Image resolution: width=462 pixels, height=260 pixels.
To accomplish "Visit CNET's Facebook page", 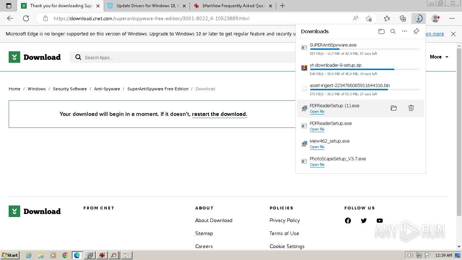I will point(348,221).
